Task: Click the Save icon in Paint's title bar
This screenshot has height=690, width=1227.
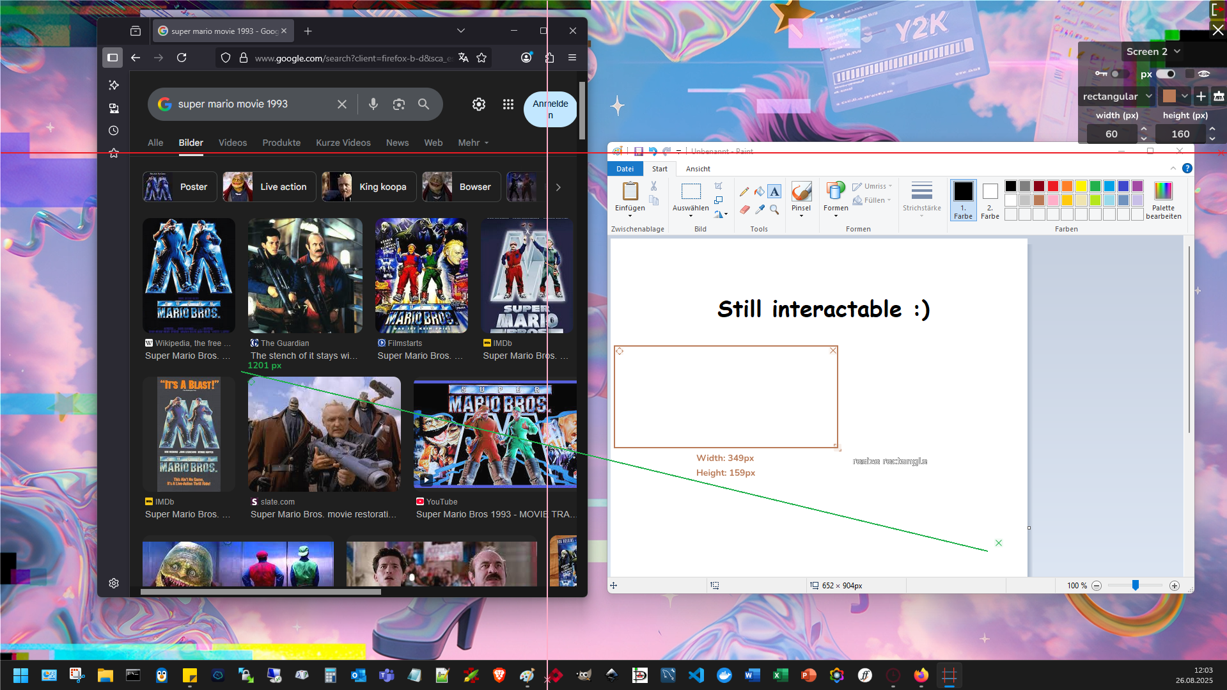Action: coord(638,152)
